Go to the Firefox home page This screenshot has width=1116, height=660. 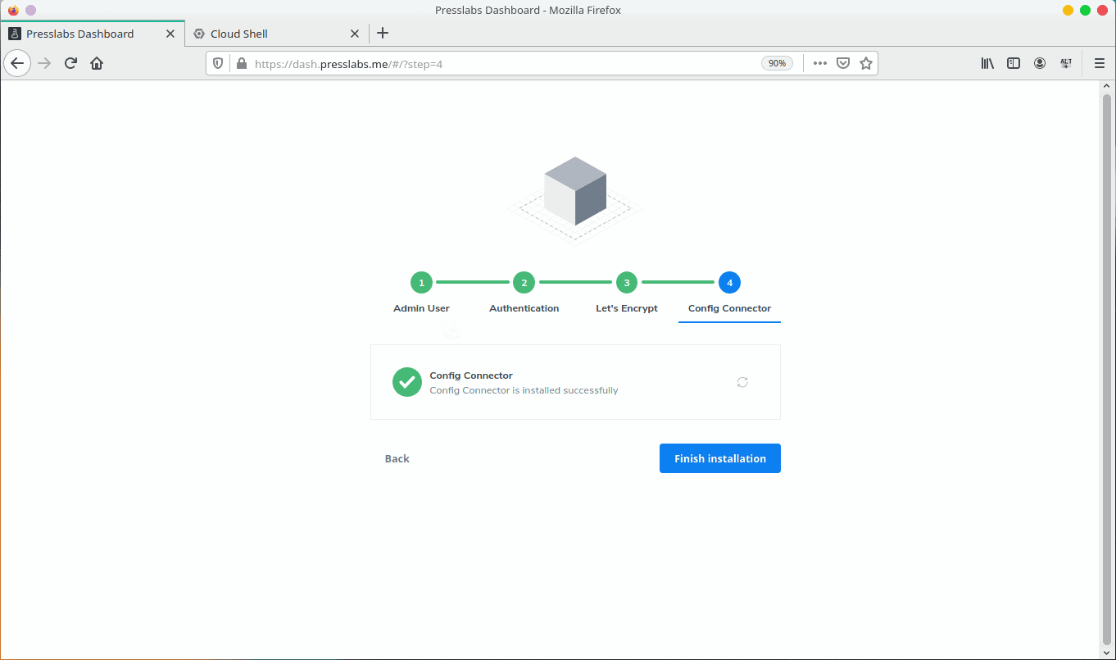pyautogui.click(x=97, y=63)
